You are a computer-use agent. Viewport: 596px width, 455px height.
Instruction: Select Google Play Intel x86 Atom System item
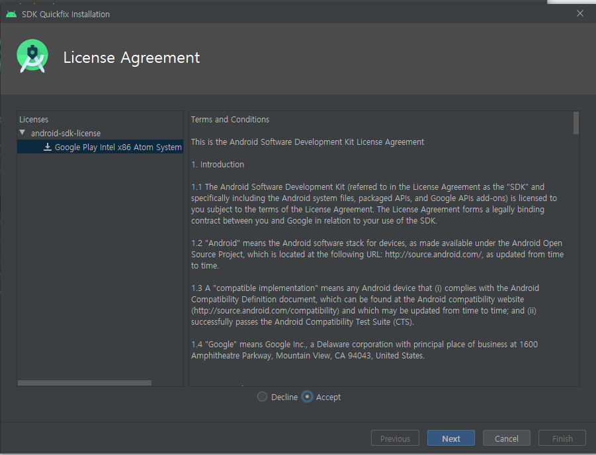pyautogui.click(x=101, y=147)
